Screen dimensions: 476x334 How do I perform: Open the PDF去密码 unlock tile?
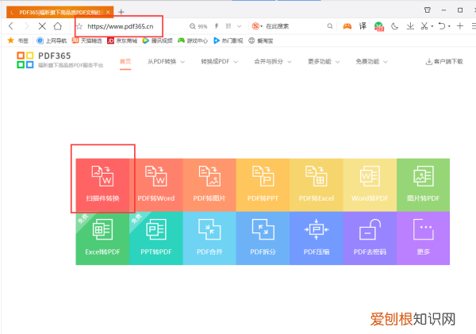pyautogui.click(x=370, y=238)
